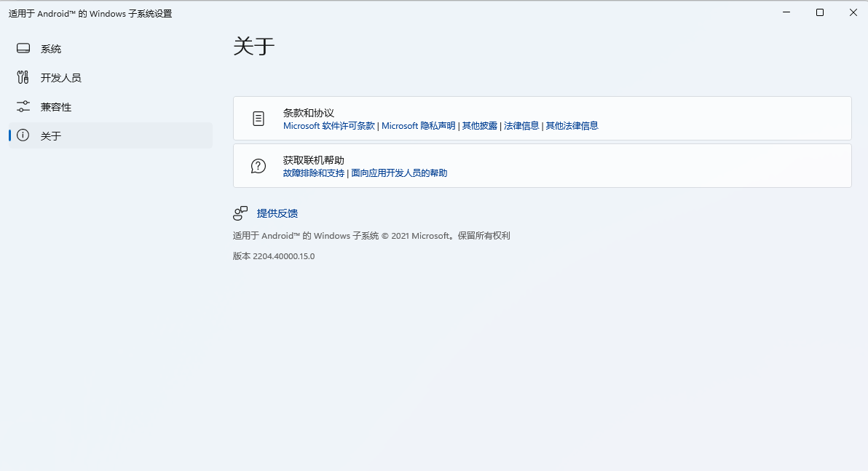Click the question mark icon in 获取联机帮助 card
868x471 pixels.
coord(259,166)
